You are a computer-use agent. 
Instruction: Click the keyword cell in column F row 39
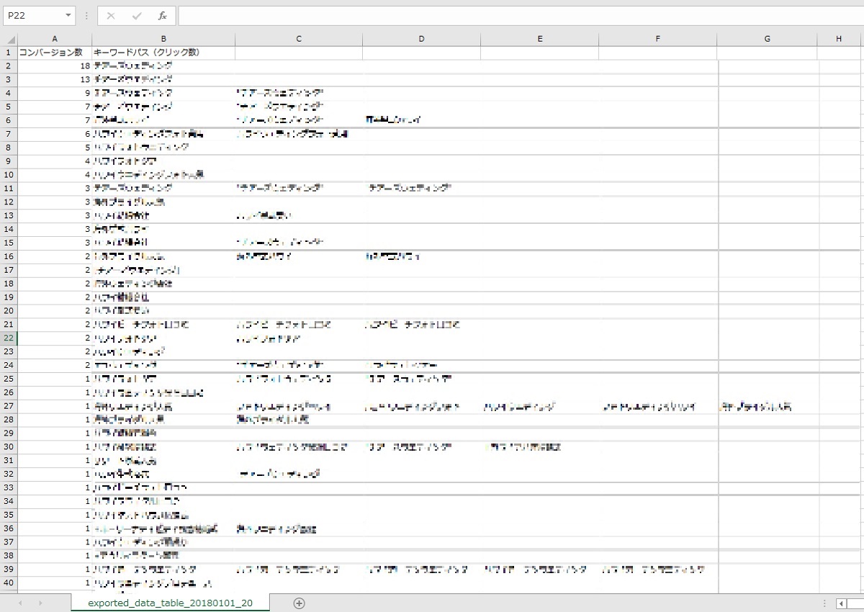point(658,569)
